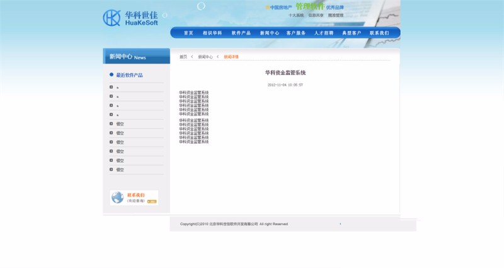Click the 首页 breadcrumb link
Screen dimensions: 504x268
(x=183, y=57)
